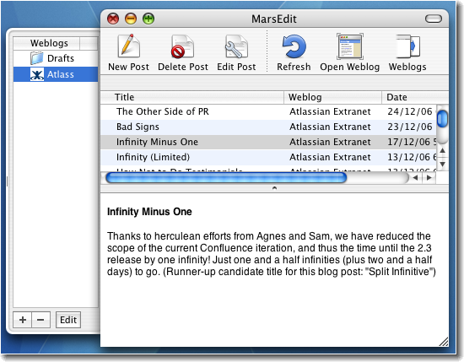Create a post with New Post icon
The height and width of the screenshot is (362, 464).
tap(128, 46)
